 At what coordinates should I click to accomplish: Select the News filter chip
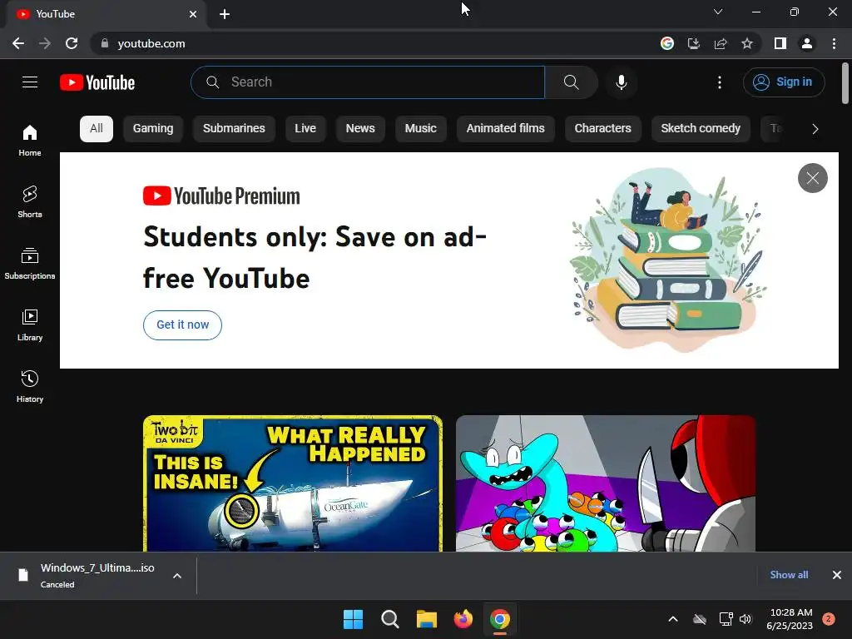[360, 129]
